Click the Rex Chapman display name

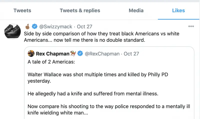[x=52, y=54]
